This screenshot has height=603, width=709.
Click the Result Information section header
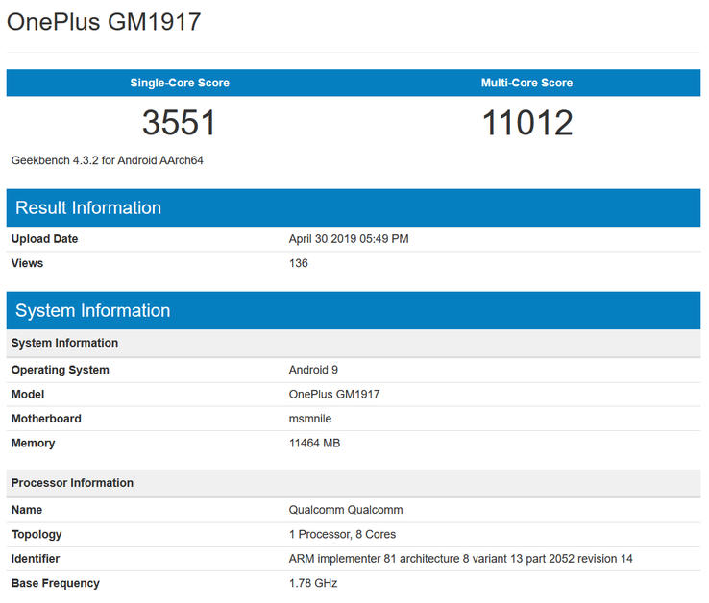354,208
